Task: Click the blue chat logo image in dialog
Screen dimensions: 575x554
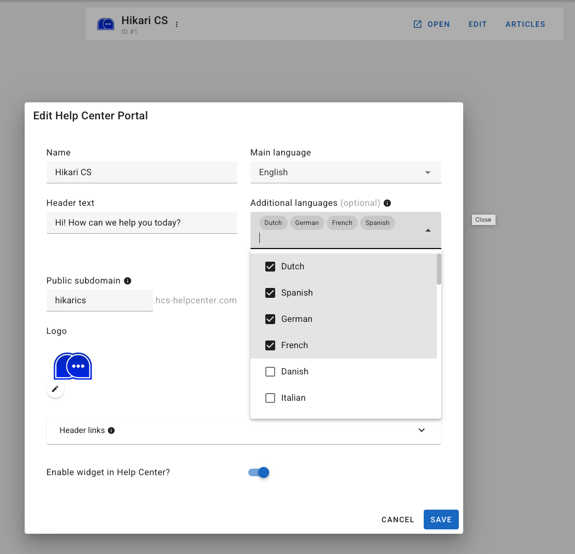Action: click(72, 366)
